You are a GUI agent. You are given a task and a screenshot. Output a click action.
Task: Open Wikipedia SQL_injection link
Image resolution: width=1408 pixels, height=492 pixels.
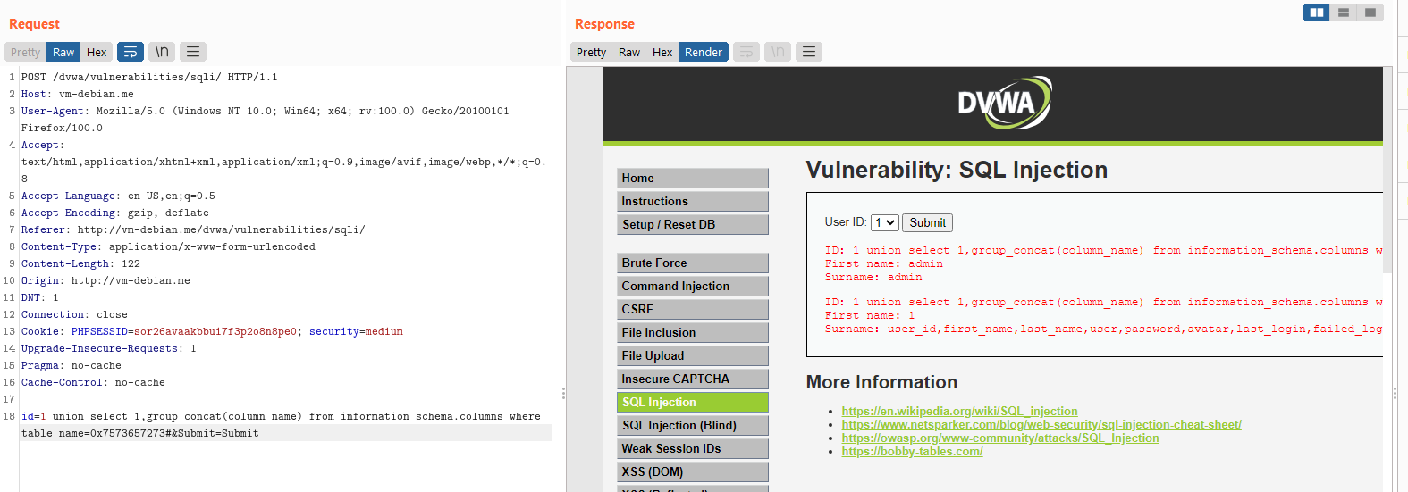pyautogui.click(x=959, y=411)
